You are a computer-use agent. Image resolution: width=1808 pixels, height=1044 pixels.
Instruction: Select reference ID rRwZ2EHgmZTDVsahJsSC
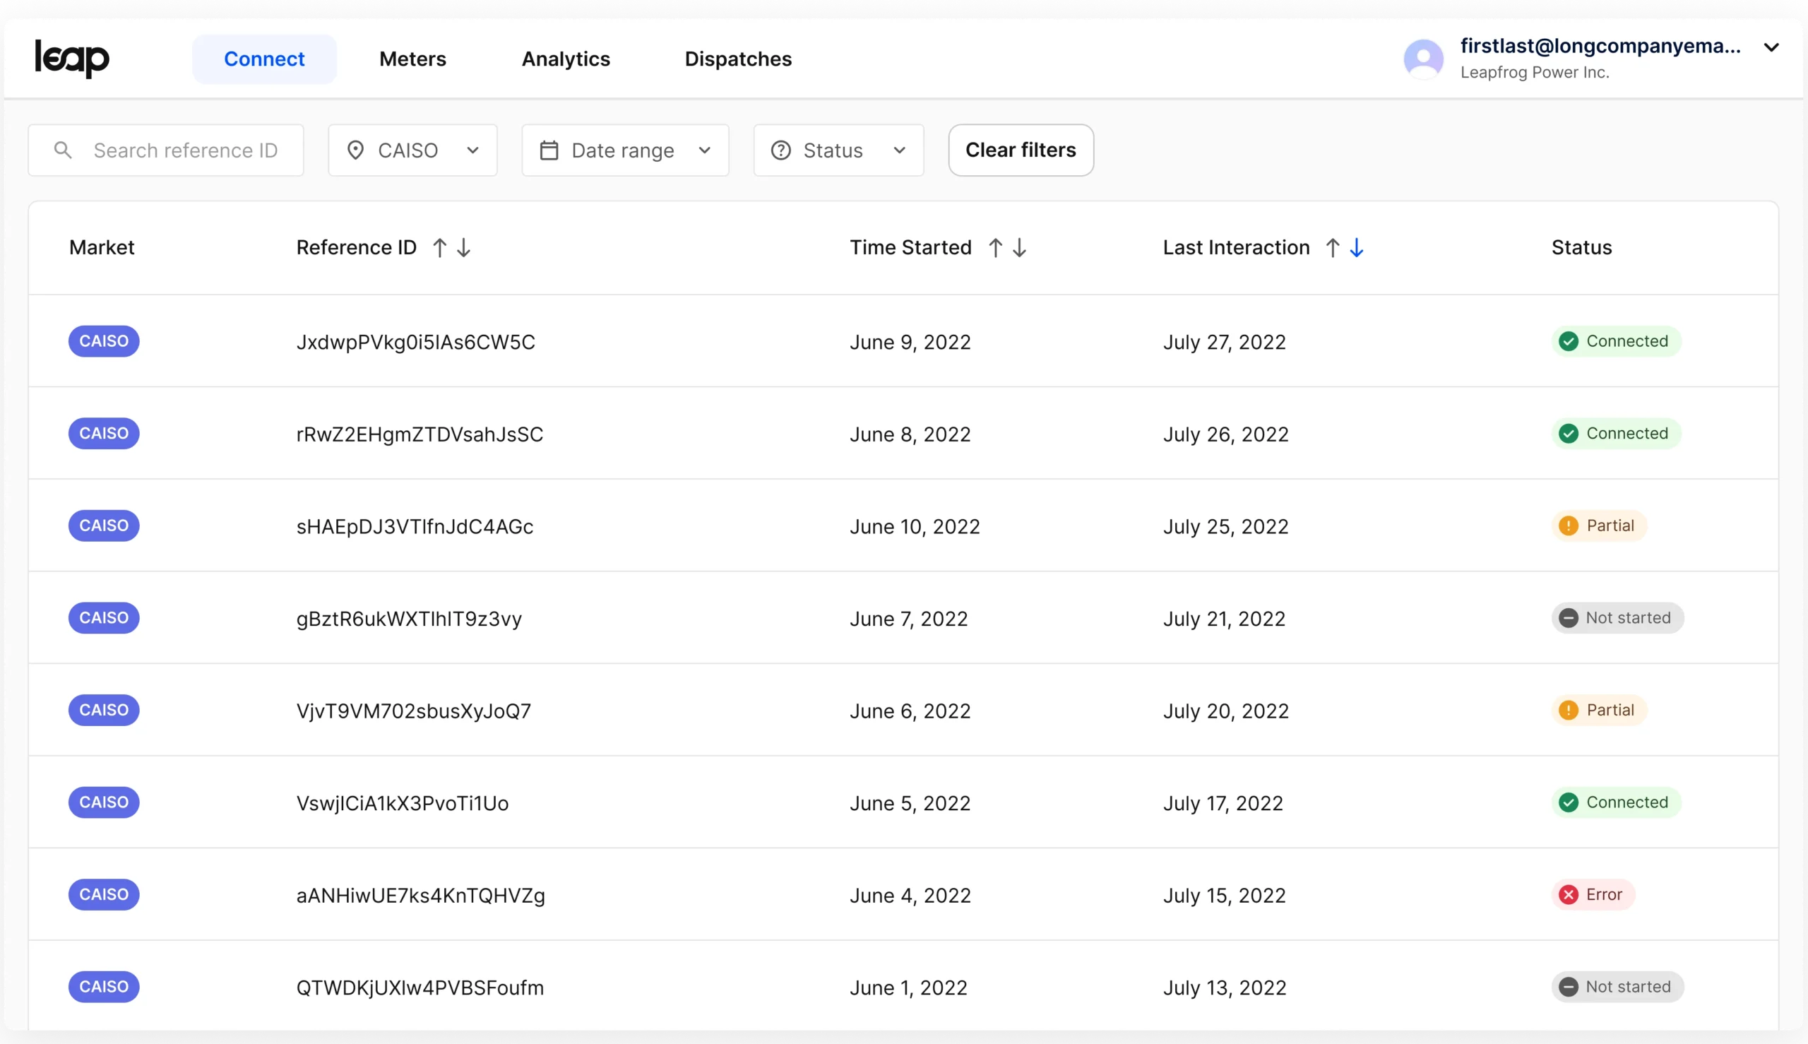point(420,434)
